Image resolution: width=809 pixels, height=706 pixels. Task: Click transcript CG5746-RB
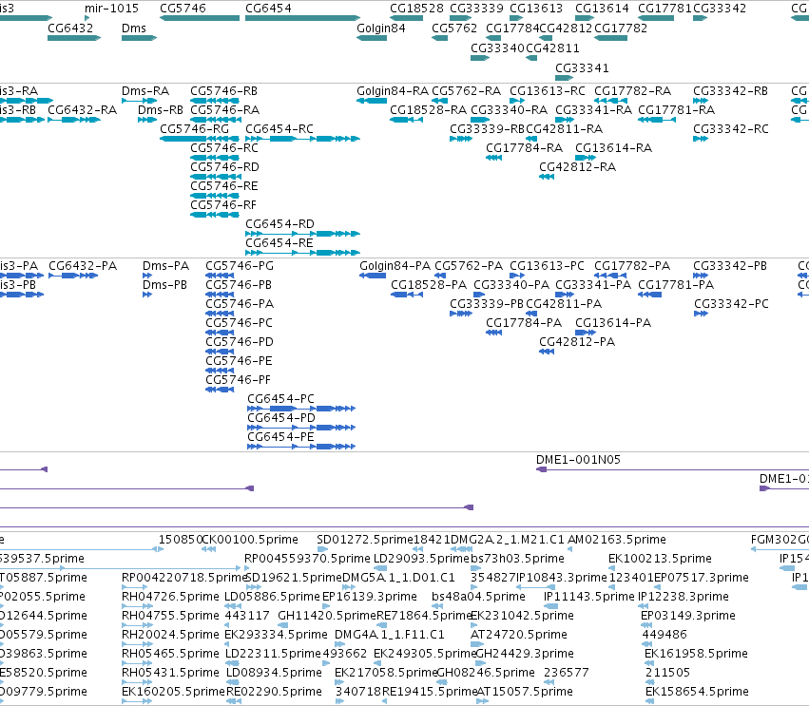pyautogui.click(x=215, y=101)
